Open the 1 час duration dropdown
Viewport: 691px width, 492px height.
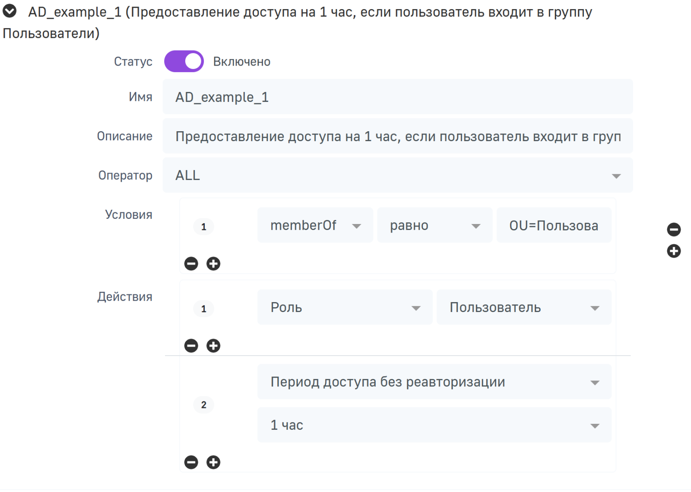pyautogui.click(x=434, y=425)
